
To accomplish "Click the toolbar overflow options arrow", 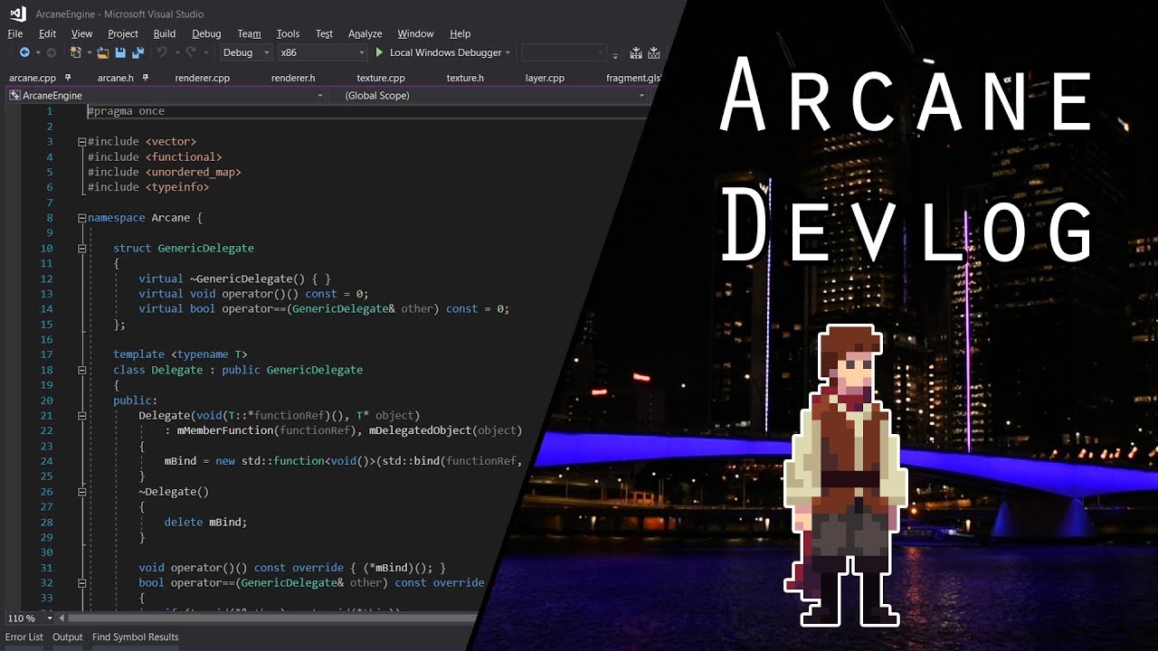I will 616,54.
